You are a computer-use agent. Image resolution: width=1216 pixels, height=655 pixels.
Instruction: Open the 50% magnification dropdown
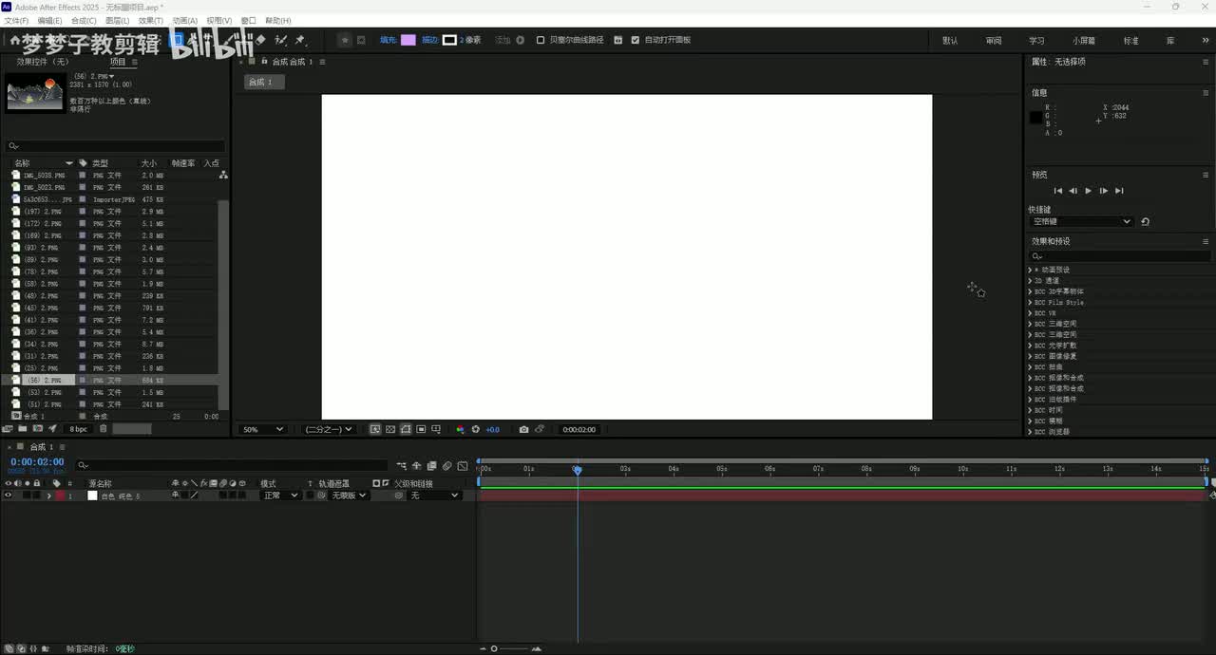263,429
